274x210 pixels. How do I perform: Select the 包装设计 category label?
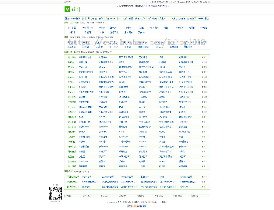click(72, 77)
